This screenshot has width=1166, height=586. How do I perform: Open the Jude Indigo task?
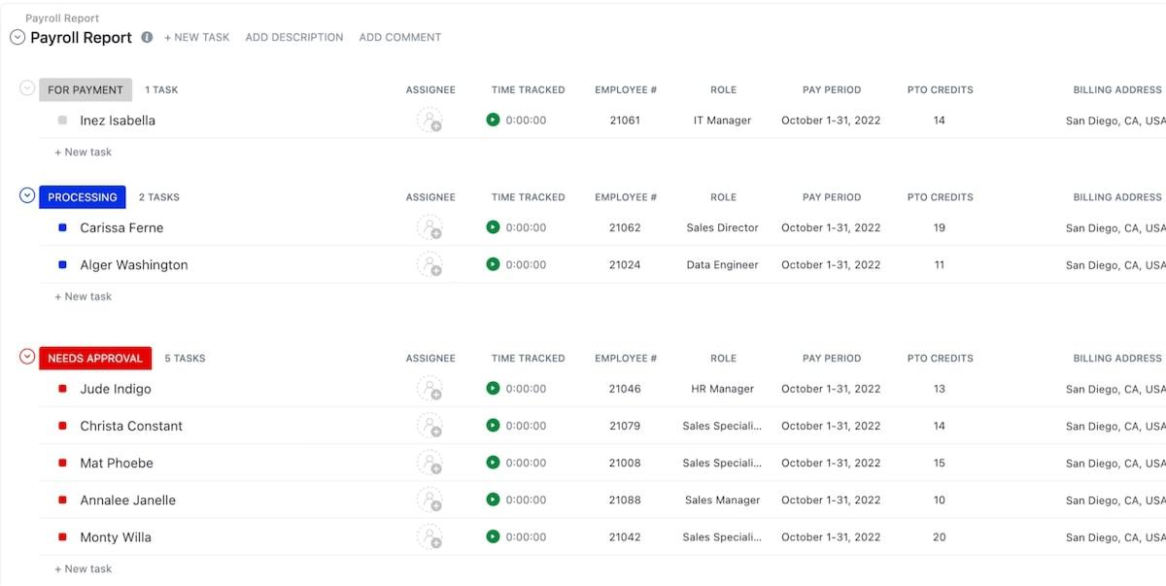click(x=116, y=389)
